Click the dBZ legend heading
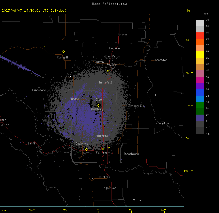The width and height of the screenshot is (219, 213). [x=206, y=14]
